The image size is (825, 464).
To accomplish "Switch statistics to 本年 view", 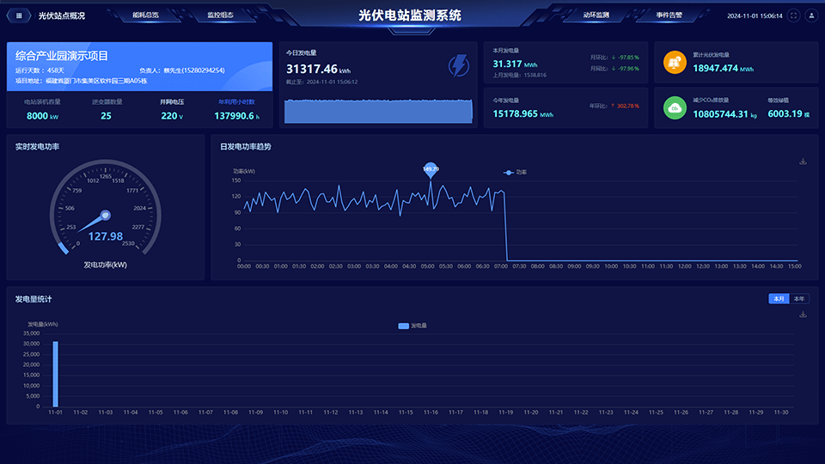I will point(799,299).
